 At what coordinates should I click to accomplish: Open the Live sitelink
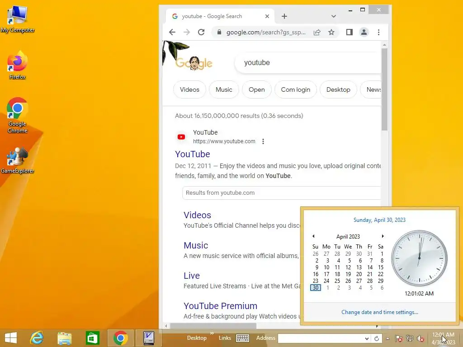pos(192,276)
